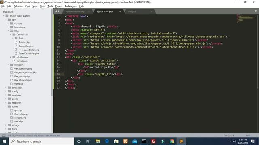Image resolution: width=259 pixels, height=145 pixels.
Task: Collapse the online_exam_system root folder
Action: click(4, 16)
